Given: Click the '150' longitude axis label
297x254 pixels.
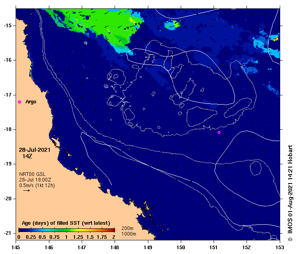Looking at the screenshot, I should [x=181, y=247].
